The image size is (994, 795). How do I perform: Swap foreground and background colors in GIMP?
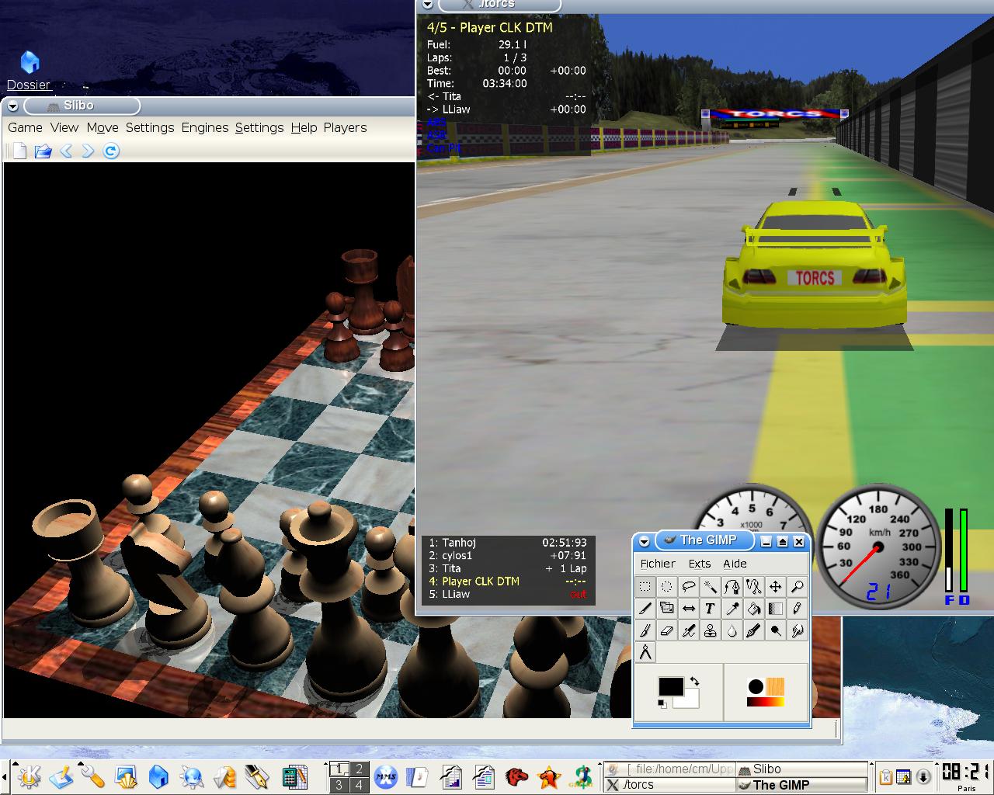694,681
